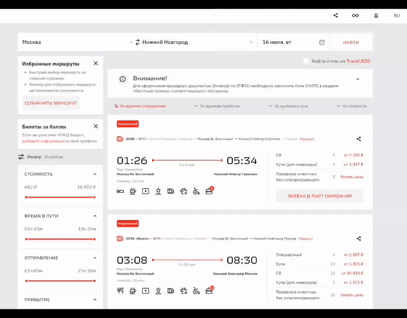Viewport: 407px width, 318px height.
Task: Sort by По времени в пути
Action: [x=288, y=106]
